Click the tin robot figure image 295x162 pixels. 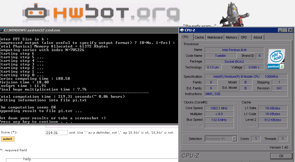point(235,14)
